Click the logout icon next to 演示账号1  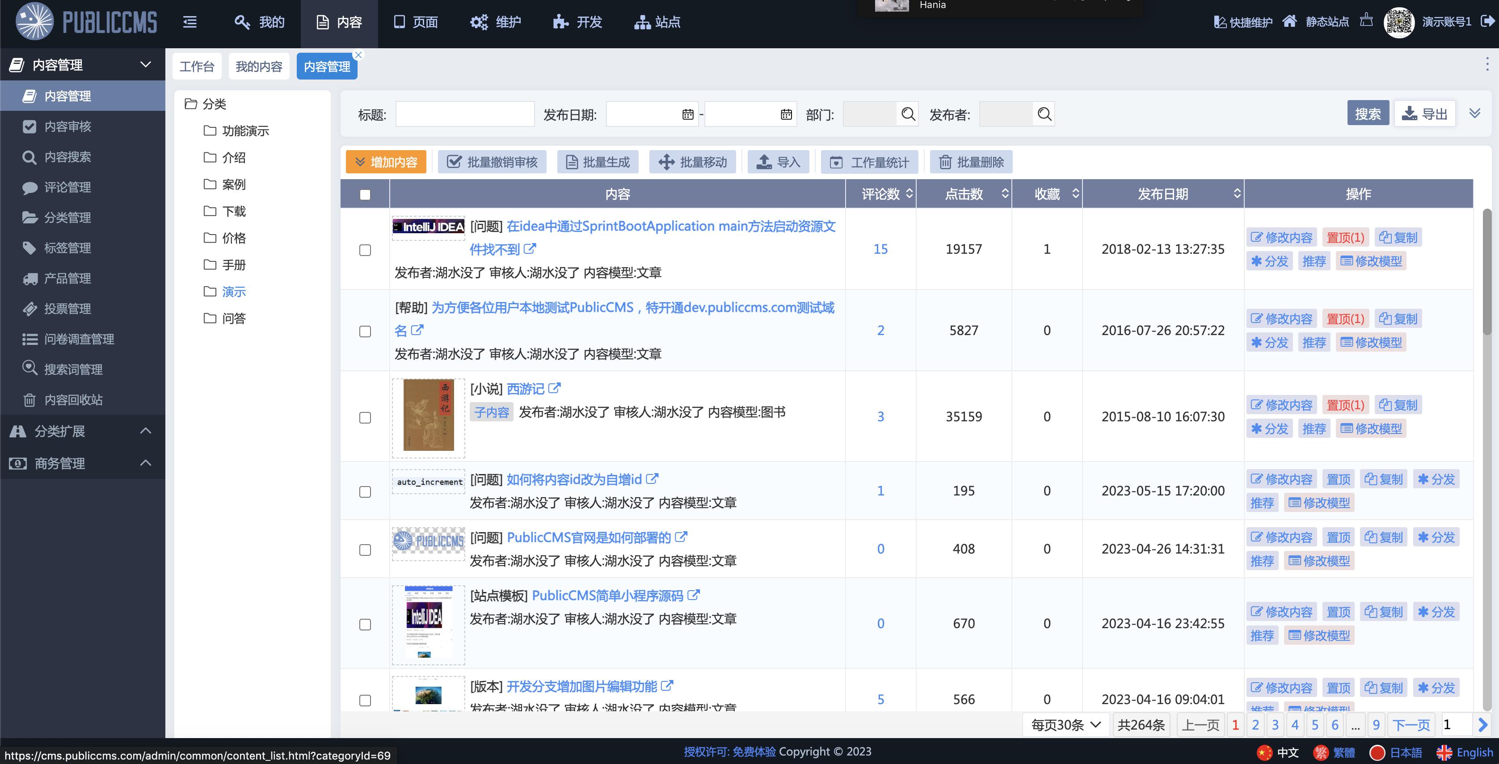point(1487,21)
